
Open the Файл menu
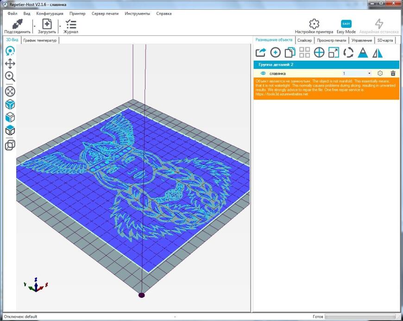pyautogui.click(x=13, y=13)
